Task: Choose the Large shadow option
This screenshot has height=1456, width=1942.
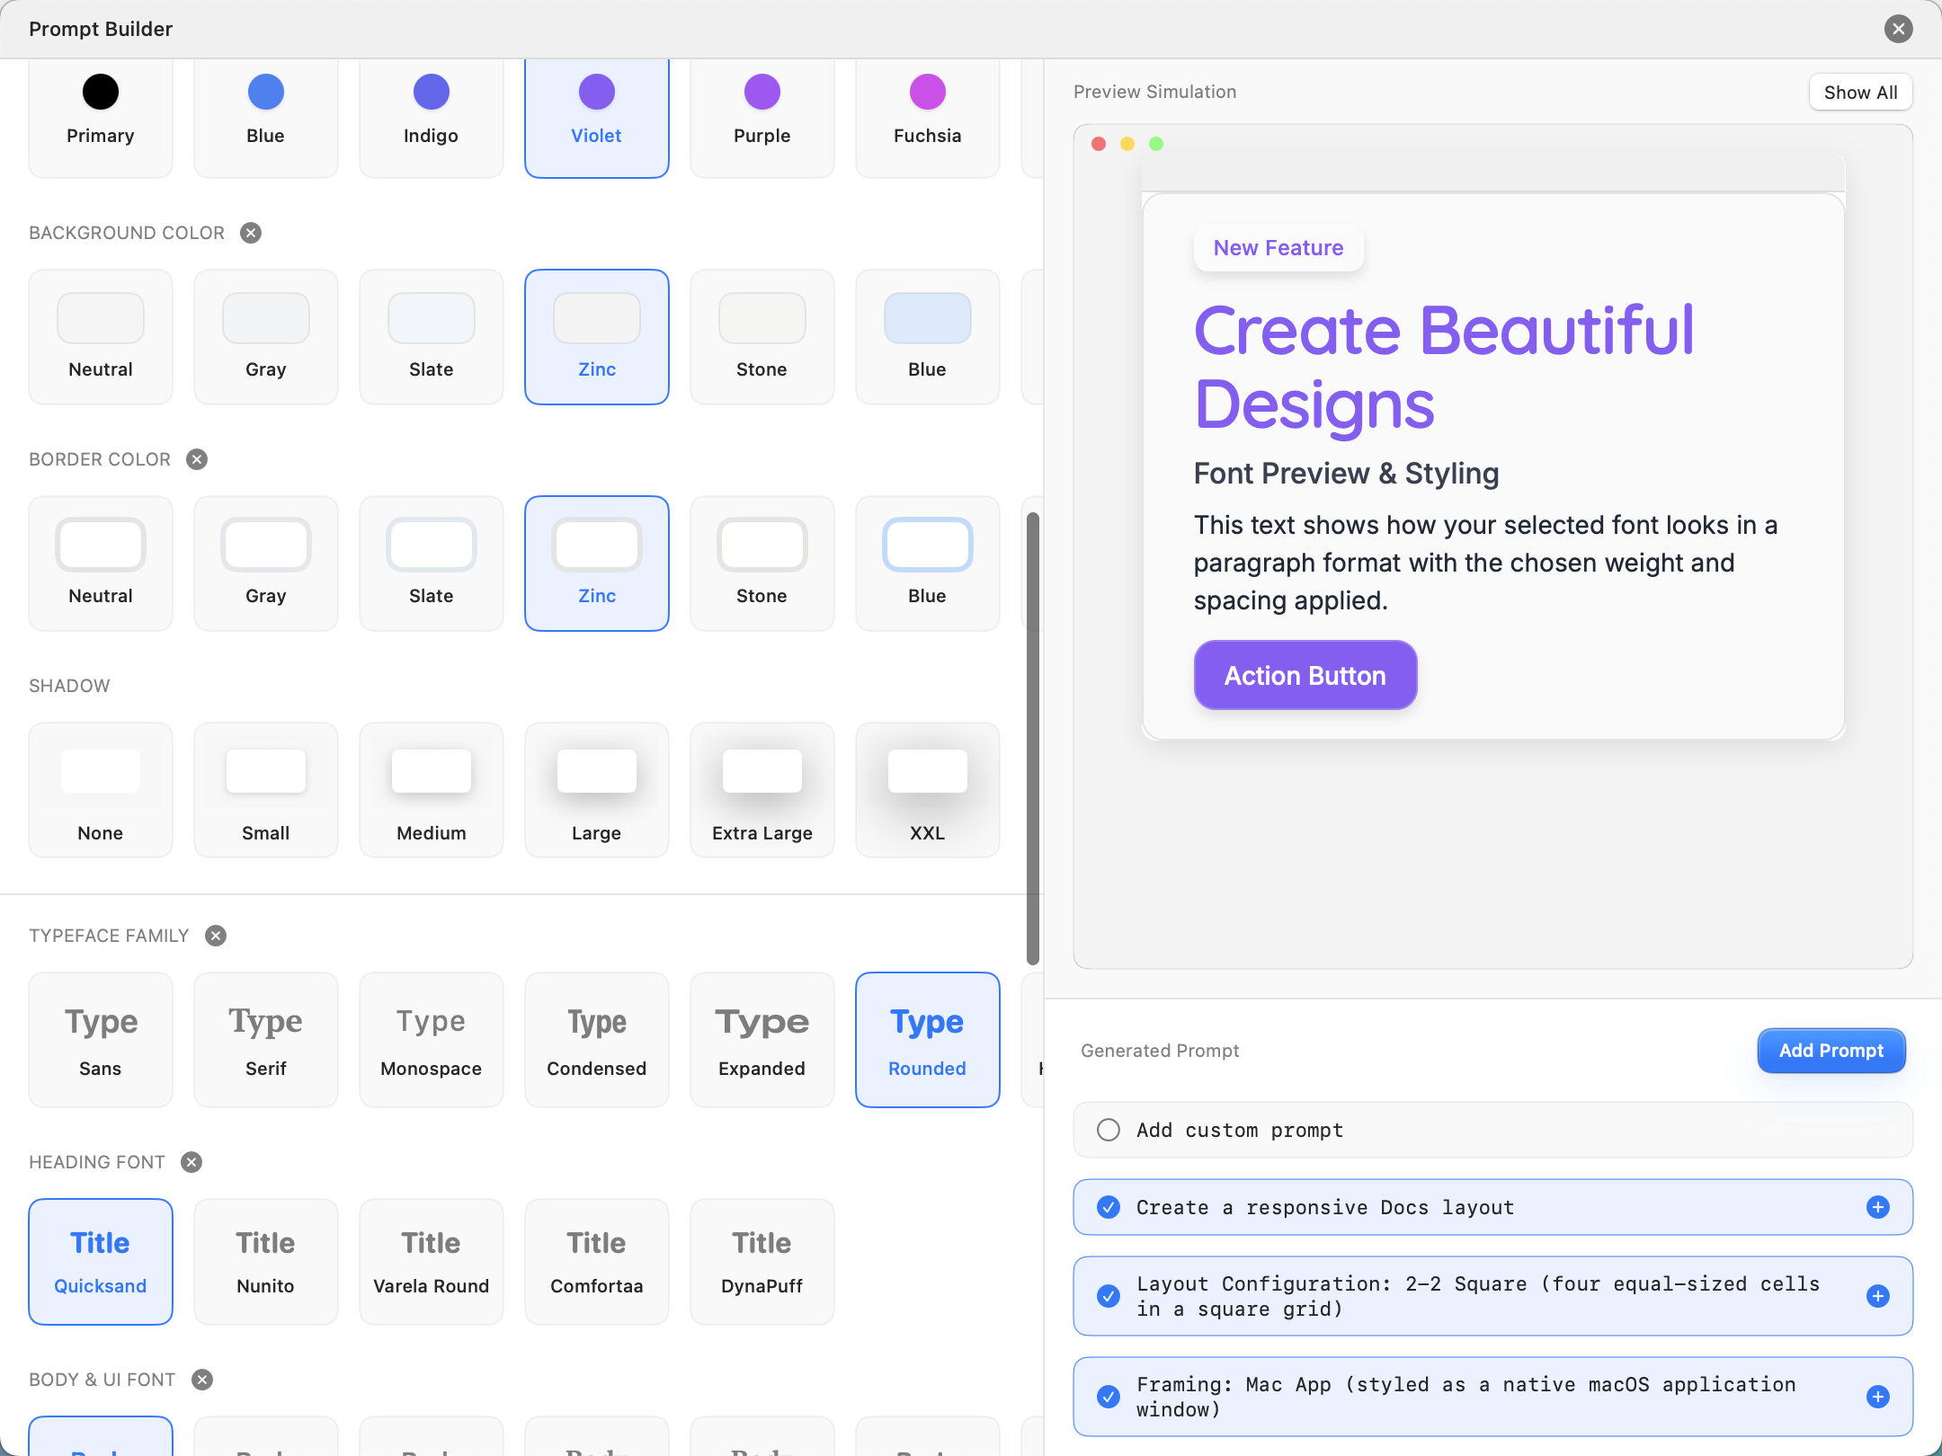Action: pyautogui.click(x=597, y=790)
